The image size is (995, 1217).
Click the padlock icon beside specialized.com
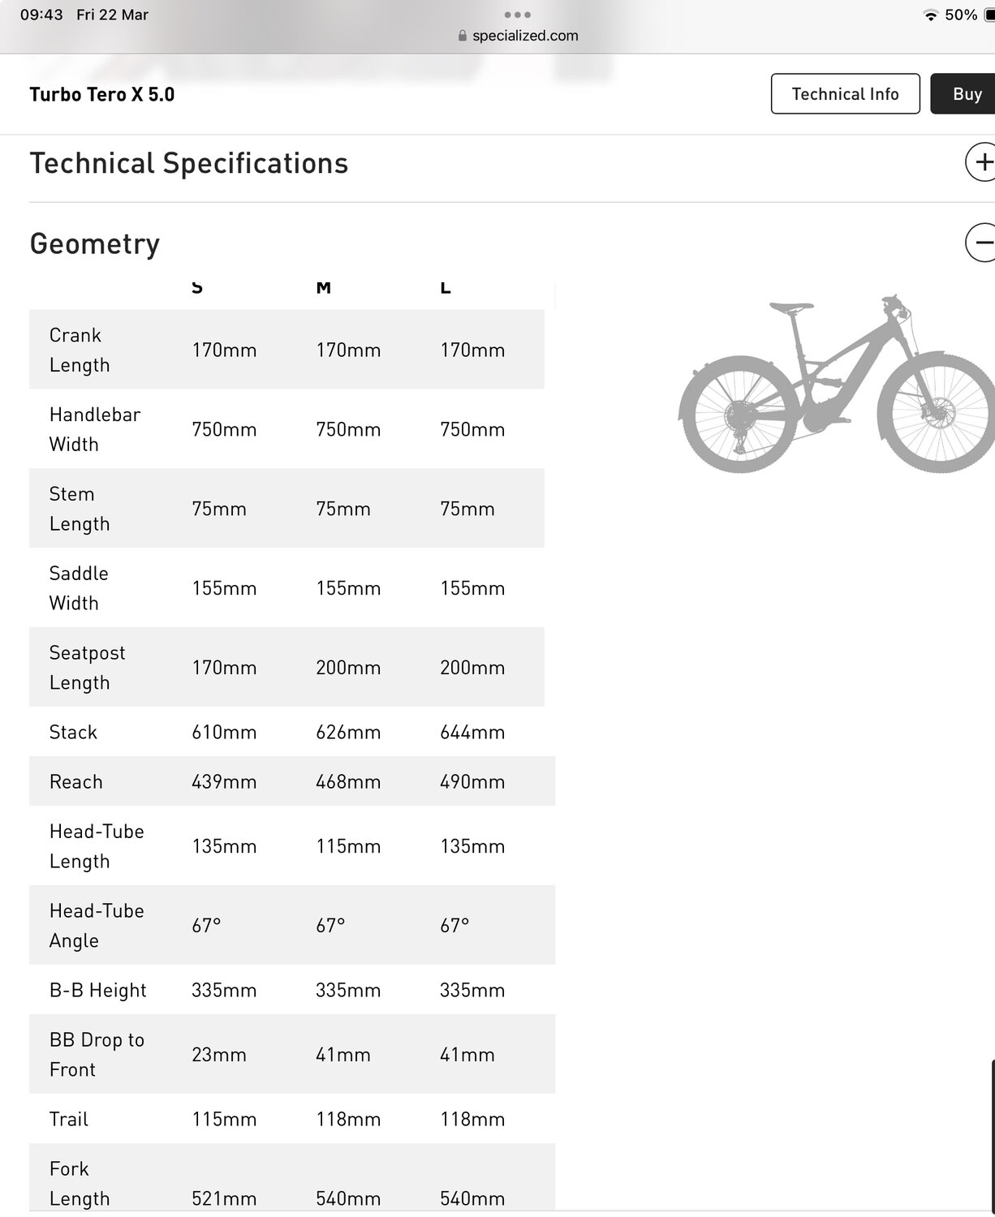pyautogui.click(x=463, y=36)
